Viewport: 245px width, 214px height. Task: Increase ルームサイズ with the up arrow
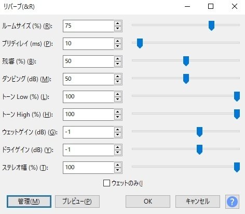pos(118,23)
